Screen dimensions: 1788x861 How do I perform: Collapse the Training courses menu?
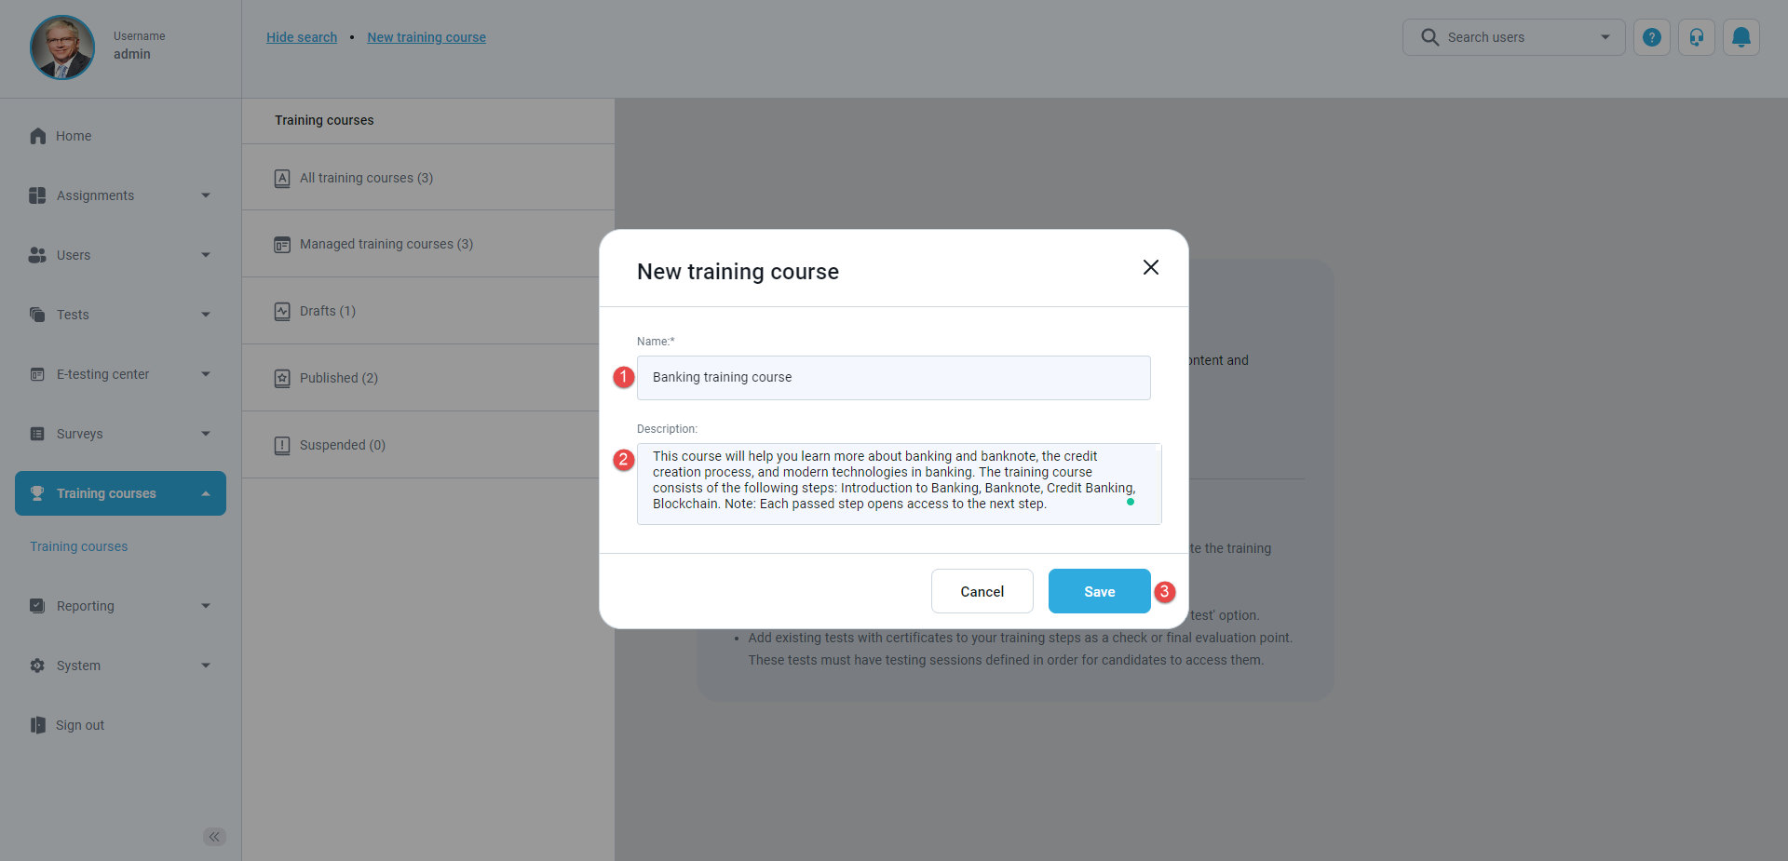tap(206, 493)
